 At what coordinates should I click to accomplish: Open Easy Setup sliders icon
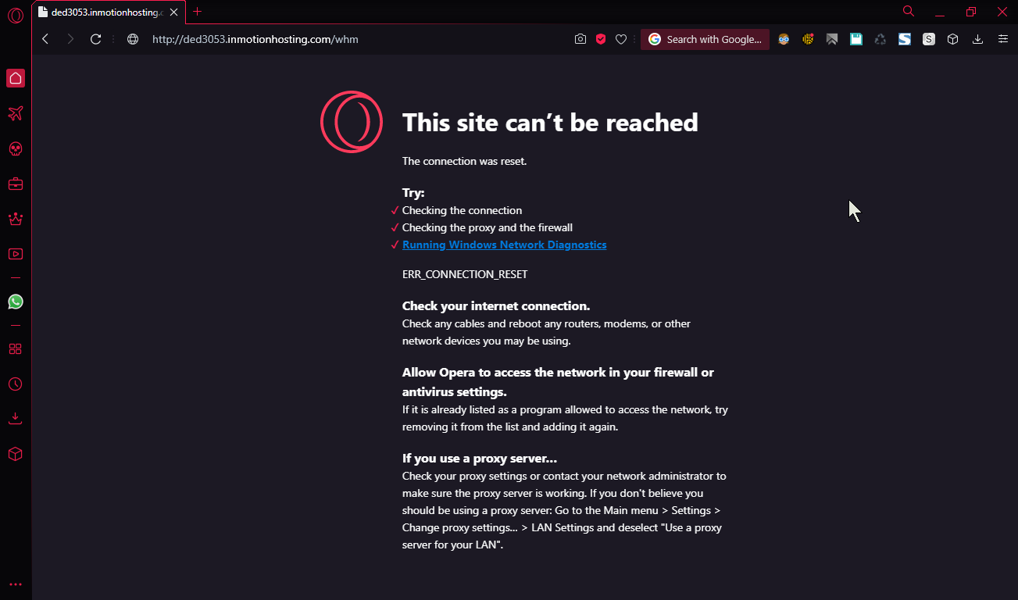coord(1003,39)
